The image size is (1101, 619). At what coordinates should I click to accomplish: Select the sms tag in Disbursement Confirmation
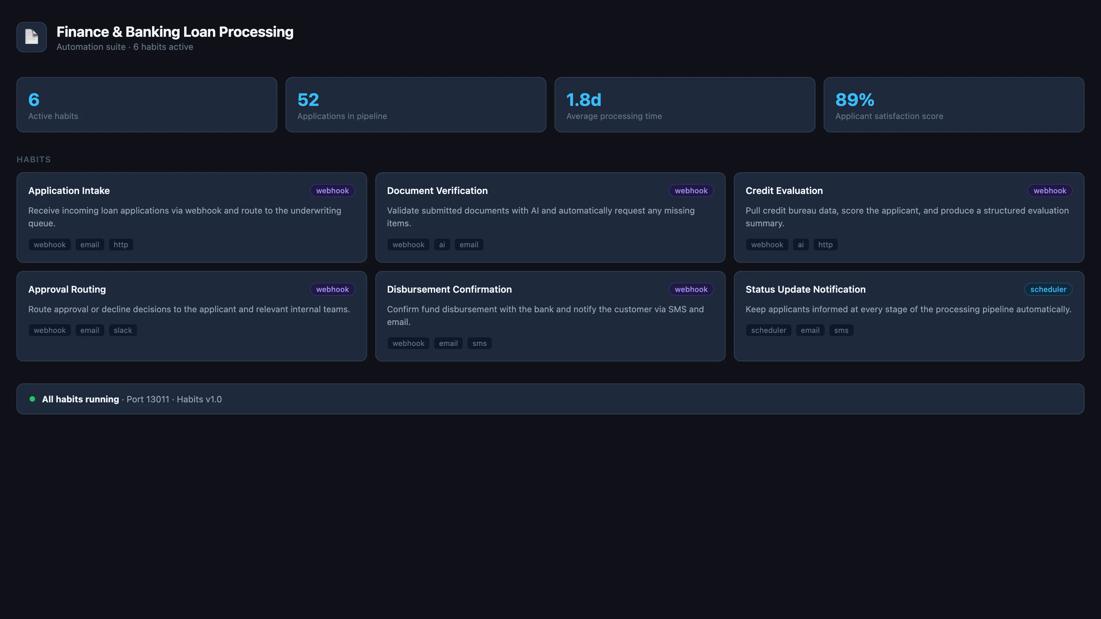(x=480, y=344)
